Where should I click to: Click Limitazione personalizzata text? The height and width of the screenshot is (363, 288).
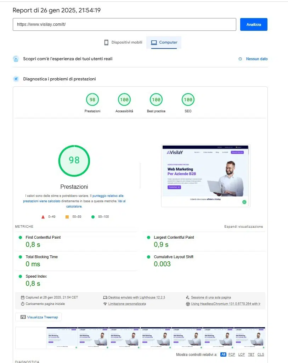[x=127, y=304]
